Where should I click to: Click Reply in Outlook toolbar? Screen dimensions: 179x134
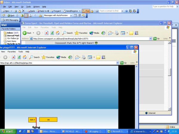(31, 11)
